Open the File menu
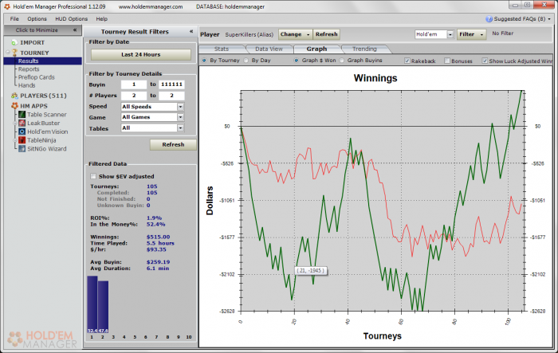This screenshot has height=353, width=558. click(x=14, y=19)
